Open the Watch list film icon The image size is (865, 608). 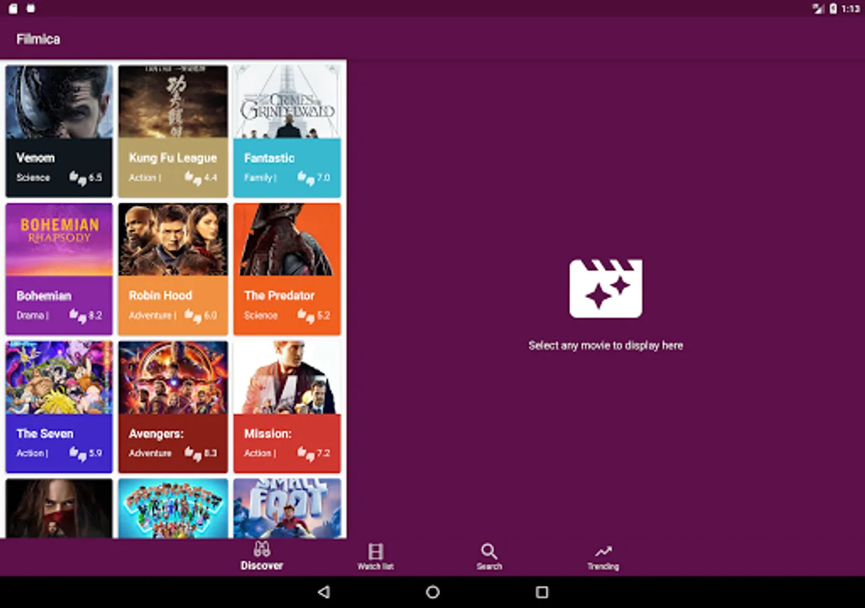376,551
